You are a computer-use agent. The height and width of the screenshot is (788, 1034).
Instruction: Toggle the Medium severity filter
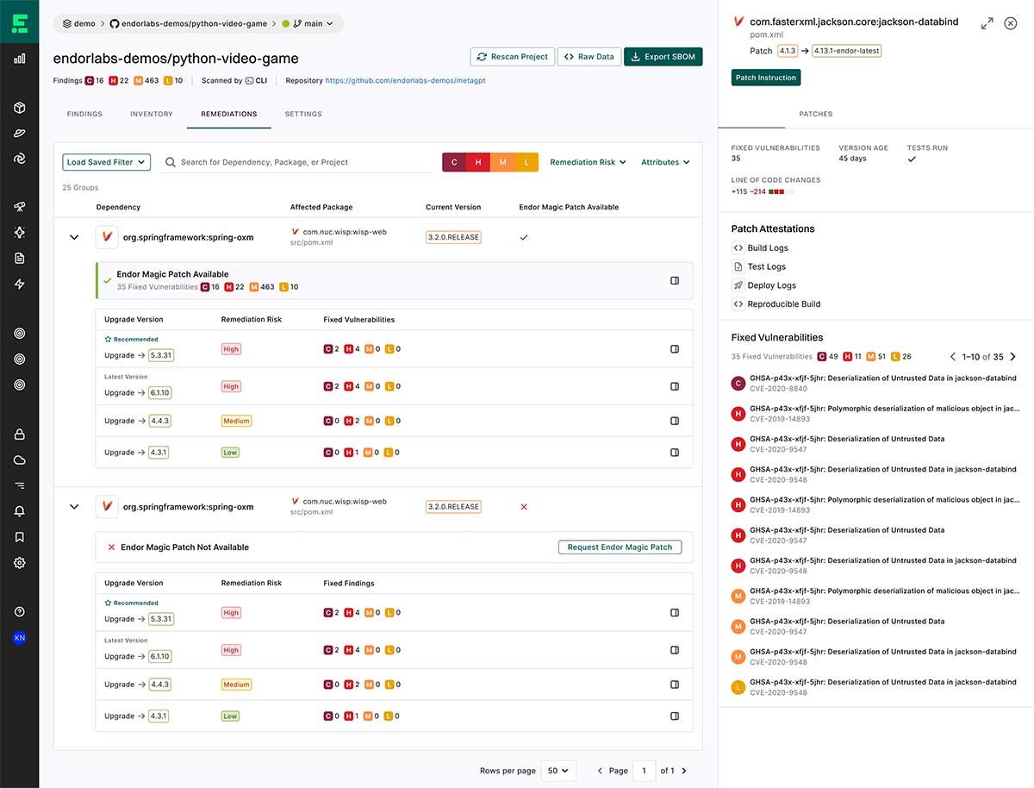point(502,162)
